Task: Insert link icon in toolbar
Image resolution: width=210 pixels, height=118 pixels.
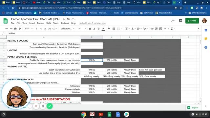Action: [152, 29]
